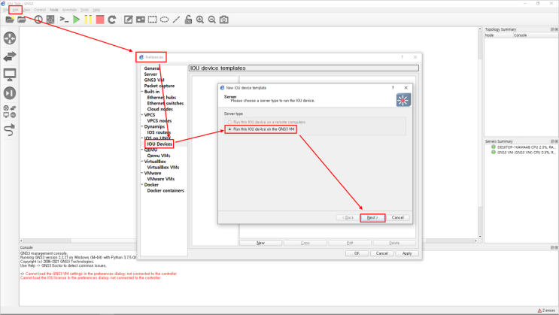The width and height of the screenshot is (559, 315).
Task: Click the Zoom in magnifier icon
Action: pos(200,20)
